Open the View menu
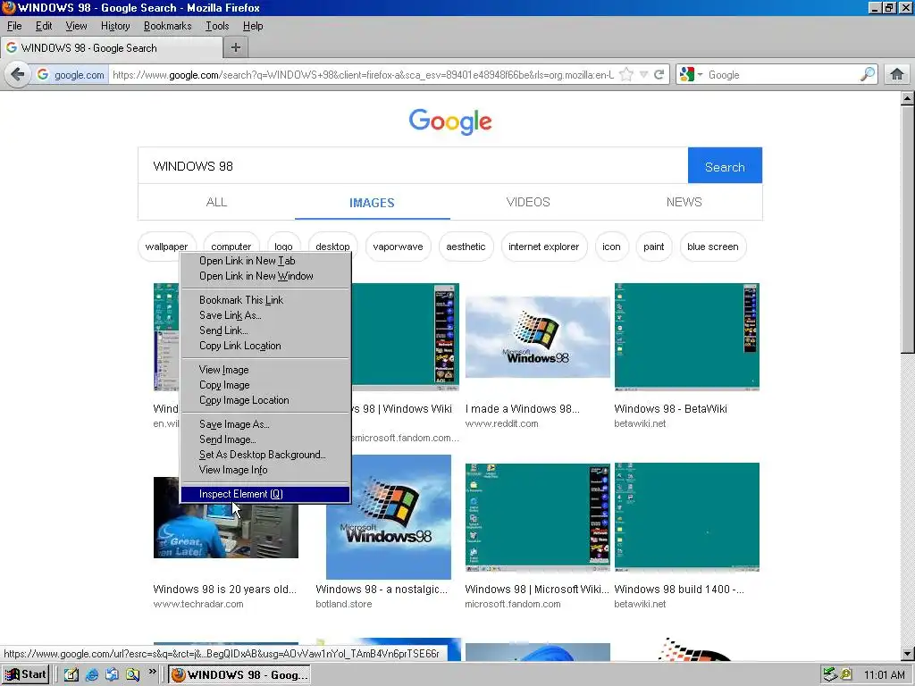The width and height of the screenshot is (915, 686). point(76,26)
